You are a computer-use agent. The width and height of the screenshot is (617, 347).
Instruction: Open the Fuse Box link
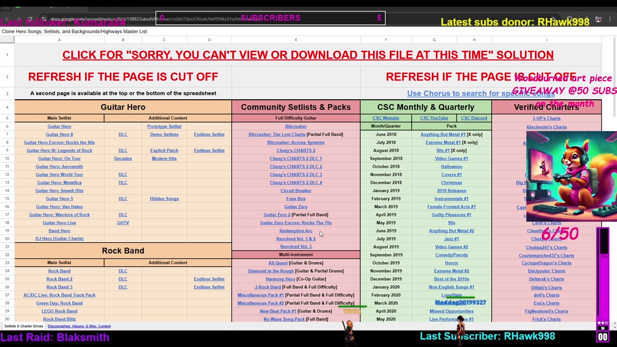(x=296, y=199)
